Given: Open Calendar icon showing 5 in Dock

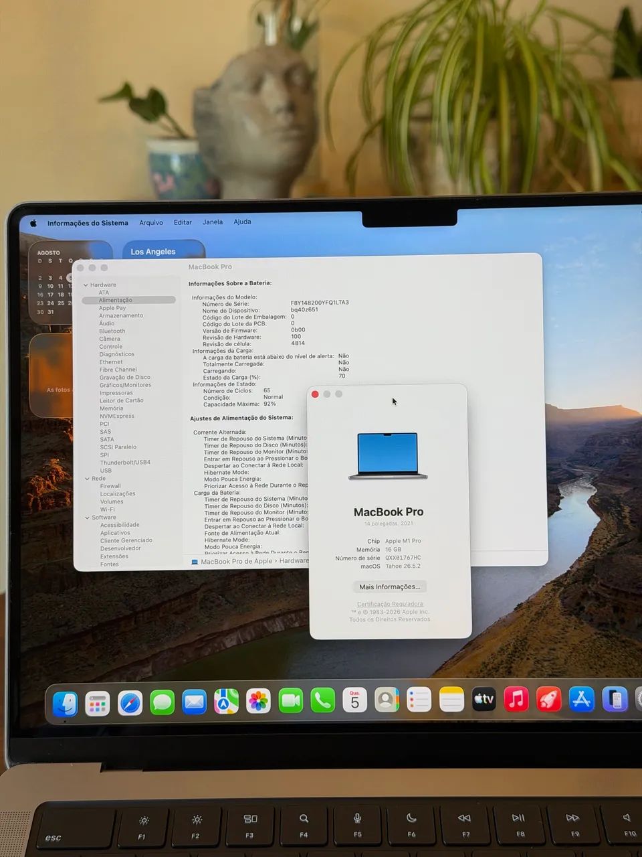Looking at the screenshot, I should [x=354, y=700].
